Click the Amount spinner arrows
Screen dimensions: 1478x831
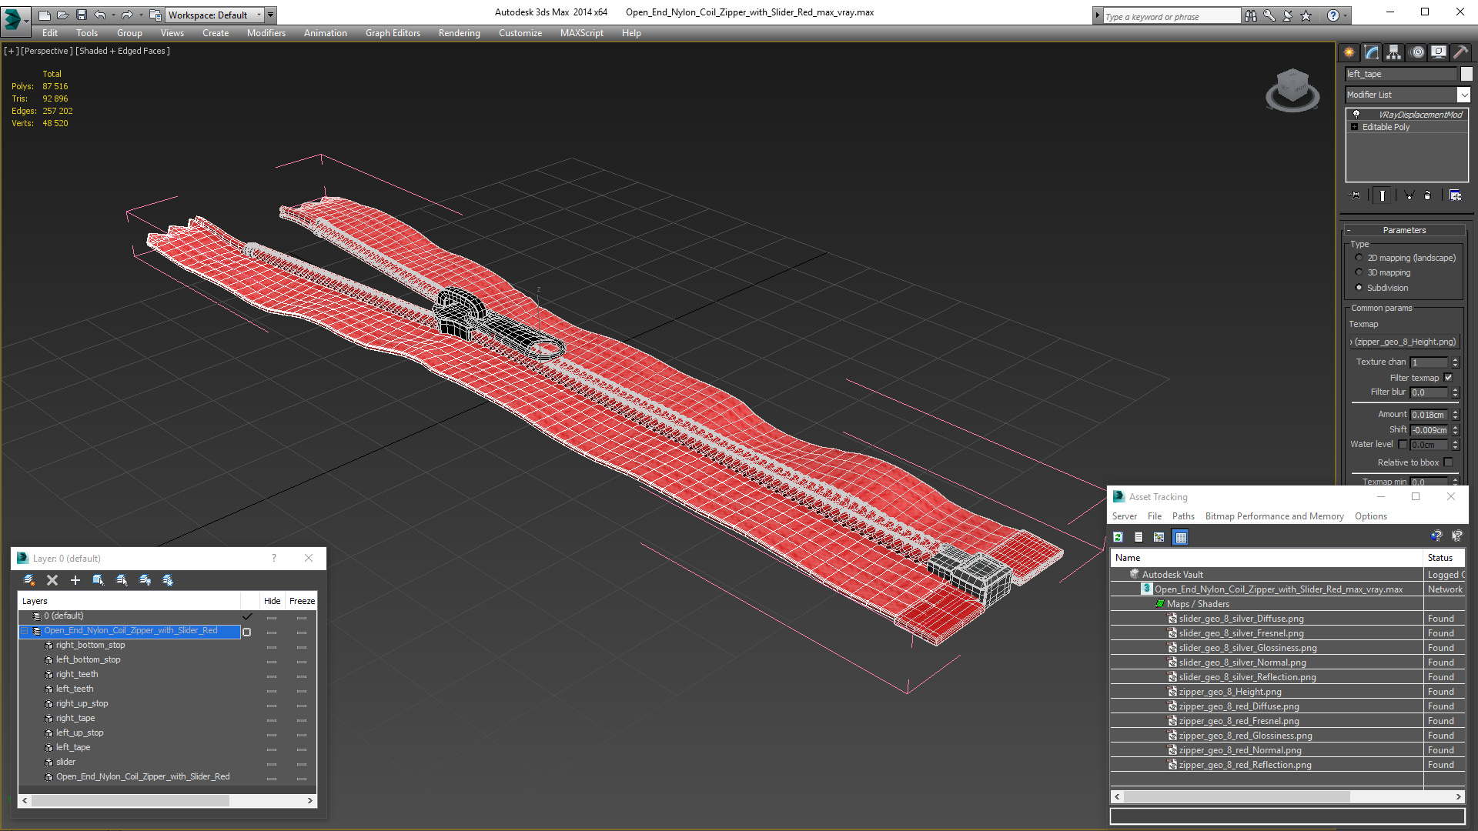pos(1455,415)
